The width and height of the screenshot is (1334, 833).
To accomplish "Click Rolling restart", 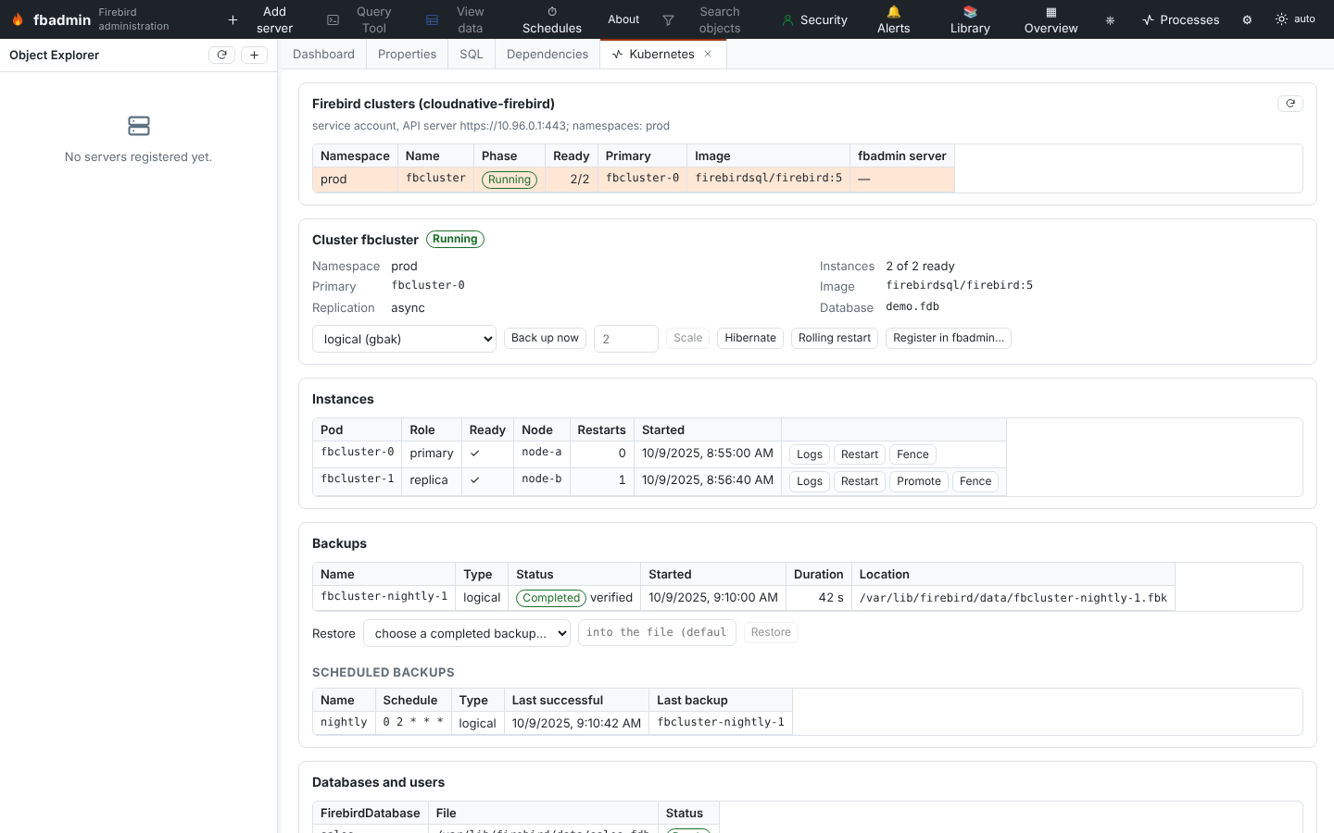I will tap(835, 338).
